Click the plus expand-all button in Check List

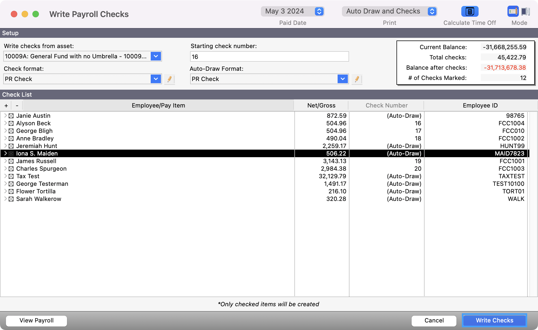point(6,106)
